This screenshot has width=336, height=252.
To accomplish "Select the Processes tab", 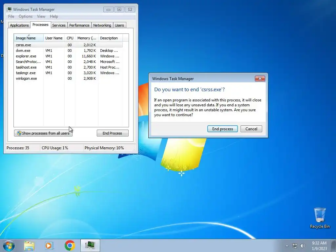I will point(40,25).
